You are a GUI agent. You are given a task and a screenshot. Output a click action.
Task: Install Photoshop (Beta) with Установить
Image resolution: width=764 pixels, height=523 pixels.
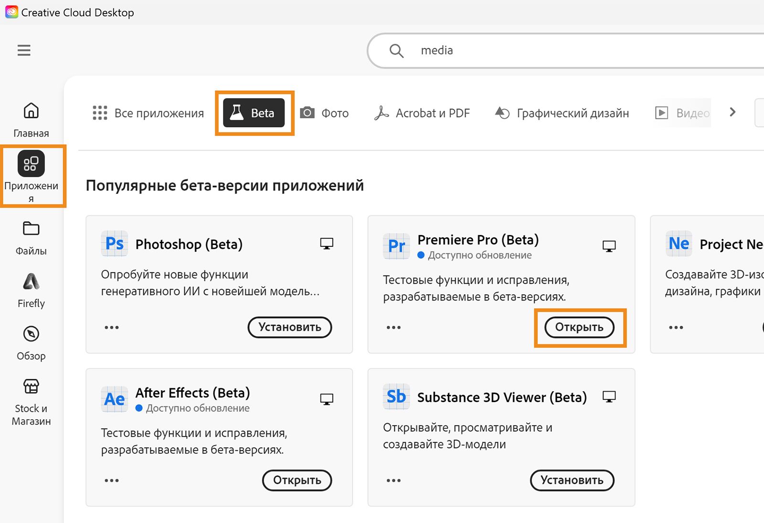click(290, 327)
